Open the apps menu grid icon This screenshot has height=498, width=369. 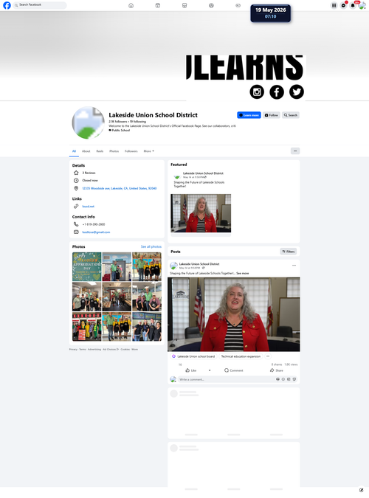(334, 5)
